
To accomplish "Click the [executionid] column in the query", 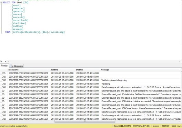I will (x=20, y=20).
